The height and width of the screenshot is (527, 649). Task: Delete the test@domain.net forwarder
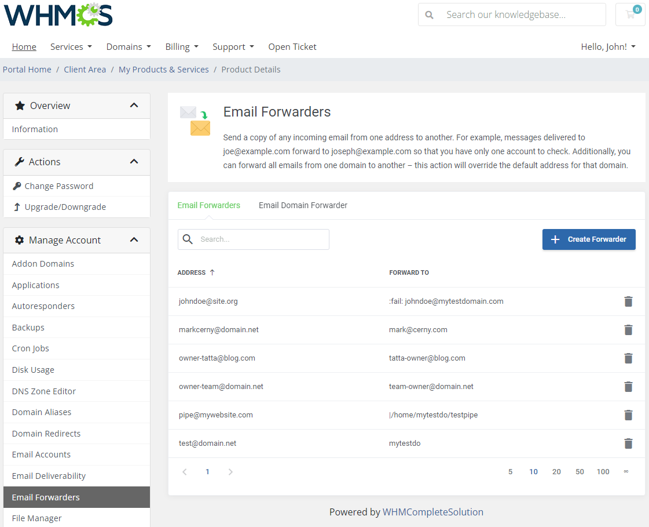628,444
